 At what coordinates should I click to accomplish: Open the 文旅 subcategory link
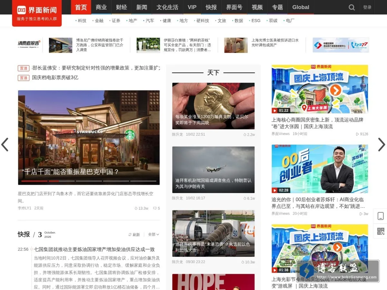(222, 21)
